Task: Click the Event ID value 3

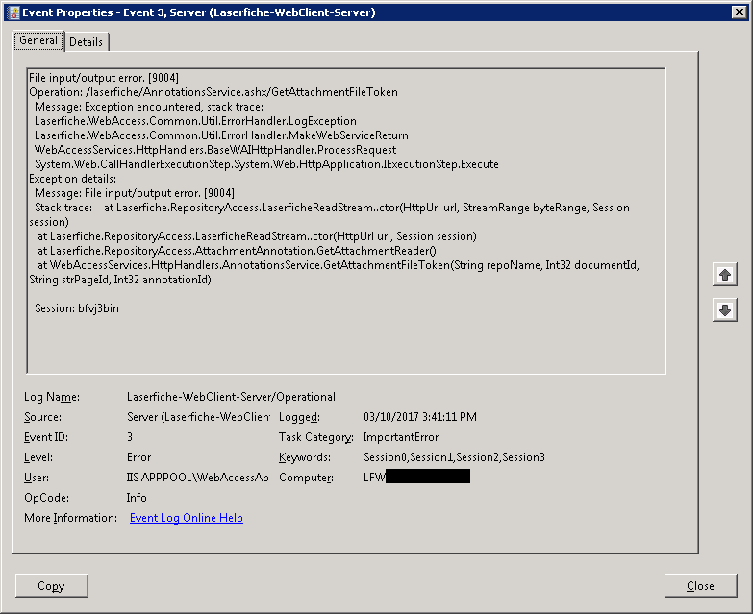Action: 130,437
